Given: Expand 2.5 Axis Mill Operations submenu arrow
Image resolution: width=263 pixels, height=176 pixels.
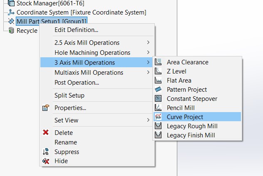Looking at the screenshot, I should point(148,42).
